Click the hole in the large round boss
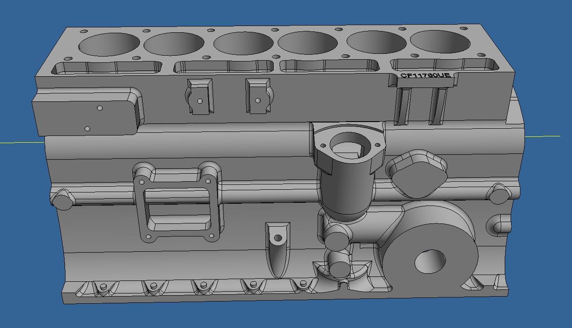Image resolution: width=572 pixels, height=328 pixels. 429,262
